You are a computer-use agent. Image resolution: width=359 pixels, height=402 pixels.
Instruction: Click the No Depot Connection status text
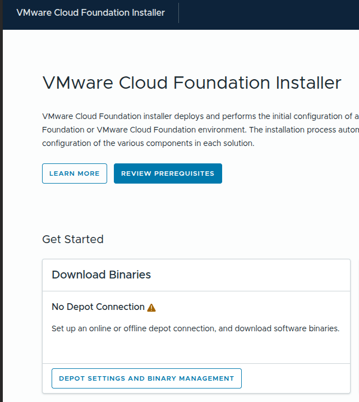[98, 307]
